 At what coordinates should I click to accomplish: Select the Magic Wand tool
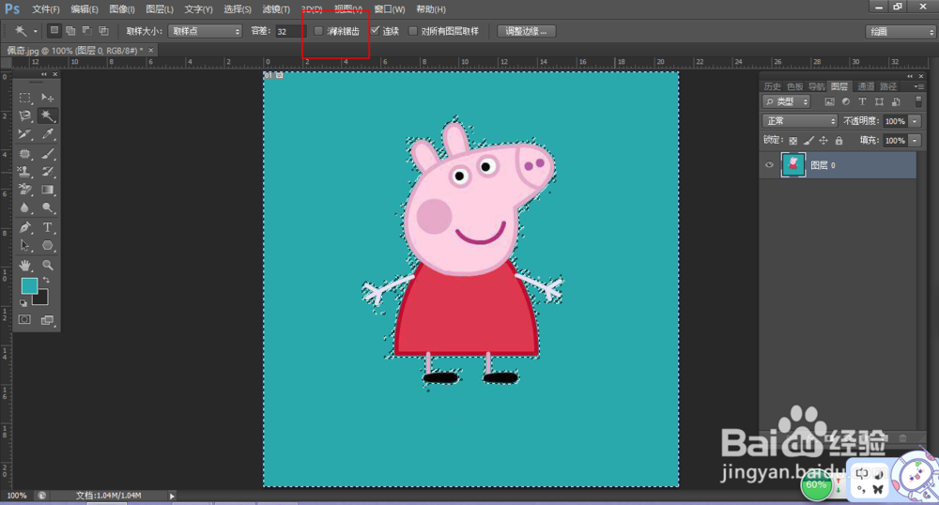[47, 115]
